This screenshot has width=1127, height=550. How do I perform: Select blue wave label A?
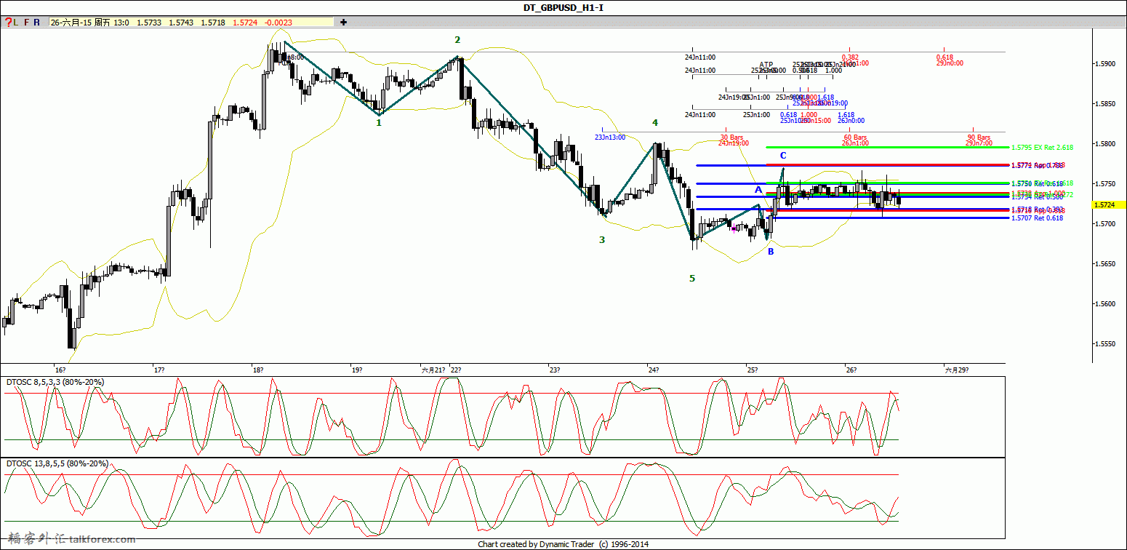(x=758, y=190)
